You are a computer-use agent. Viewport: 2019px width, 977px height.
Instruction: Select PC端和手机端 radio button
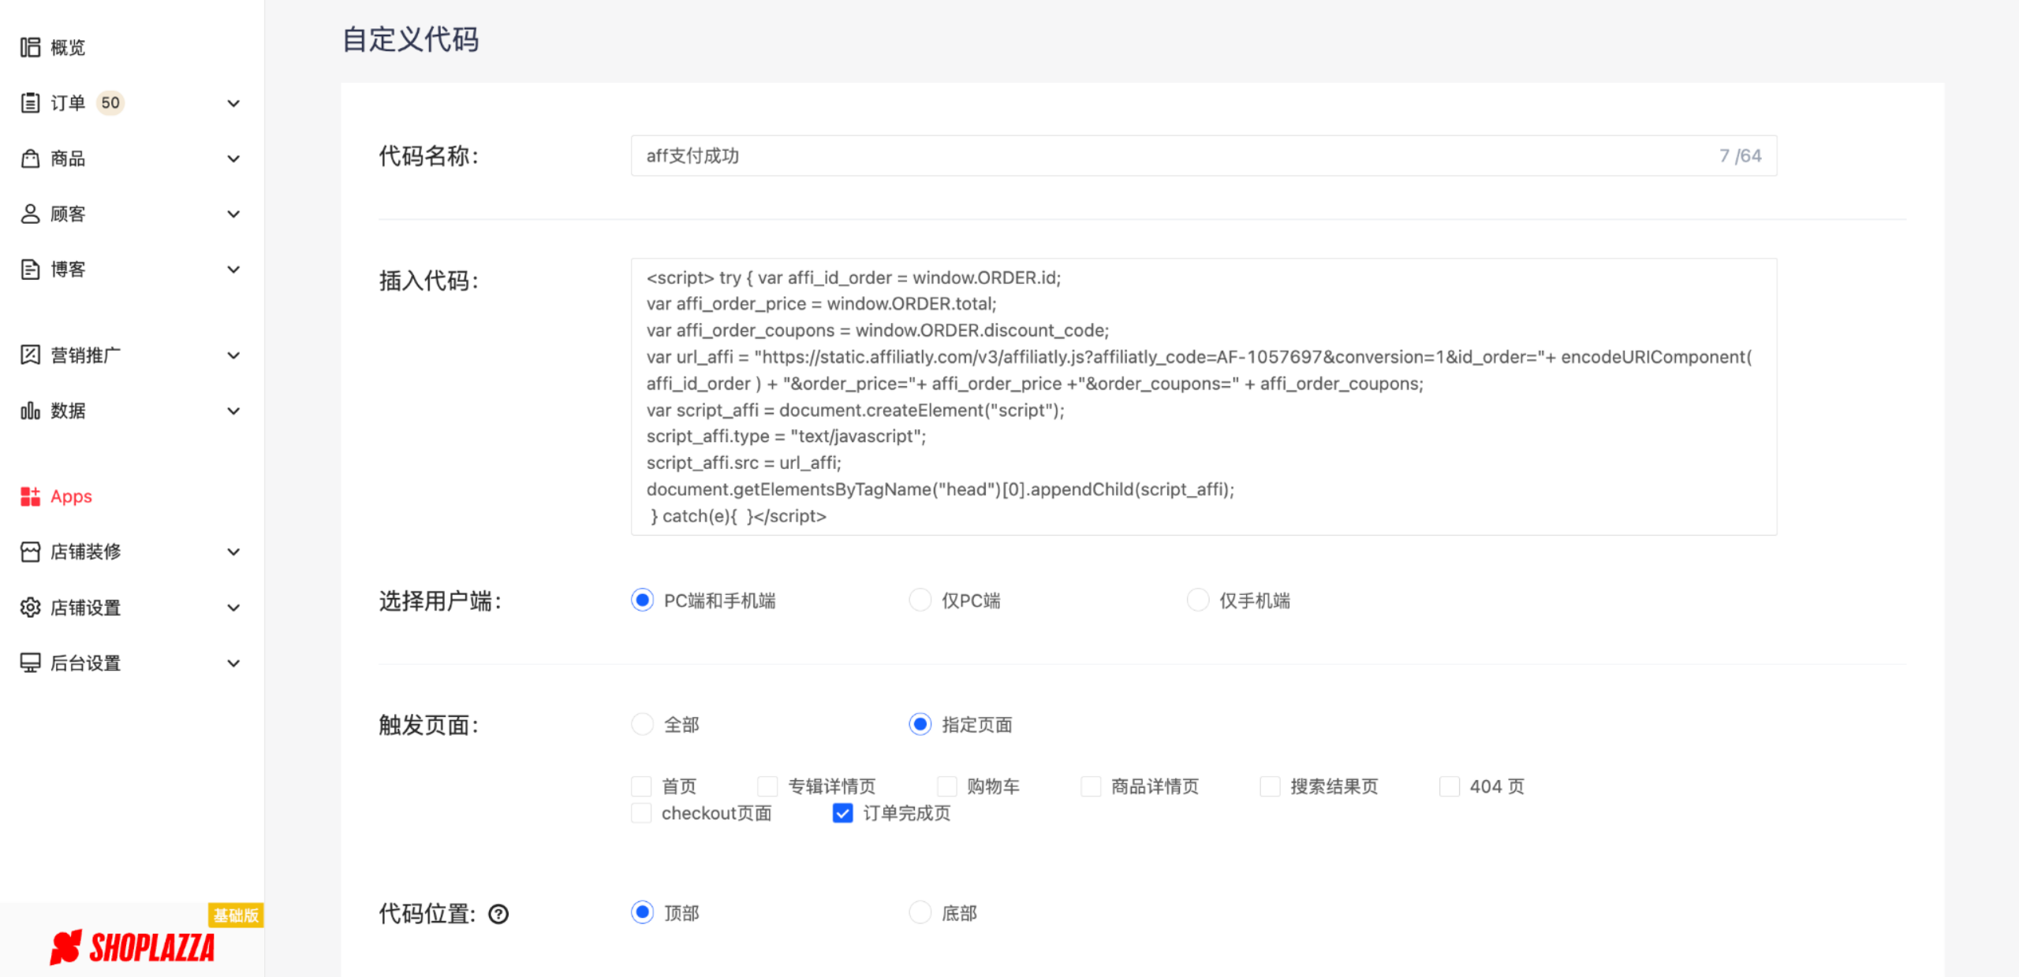coord(643,600)
